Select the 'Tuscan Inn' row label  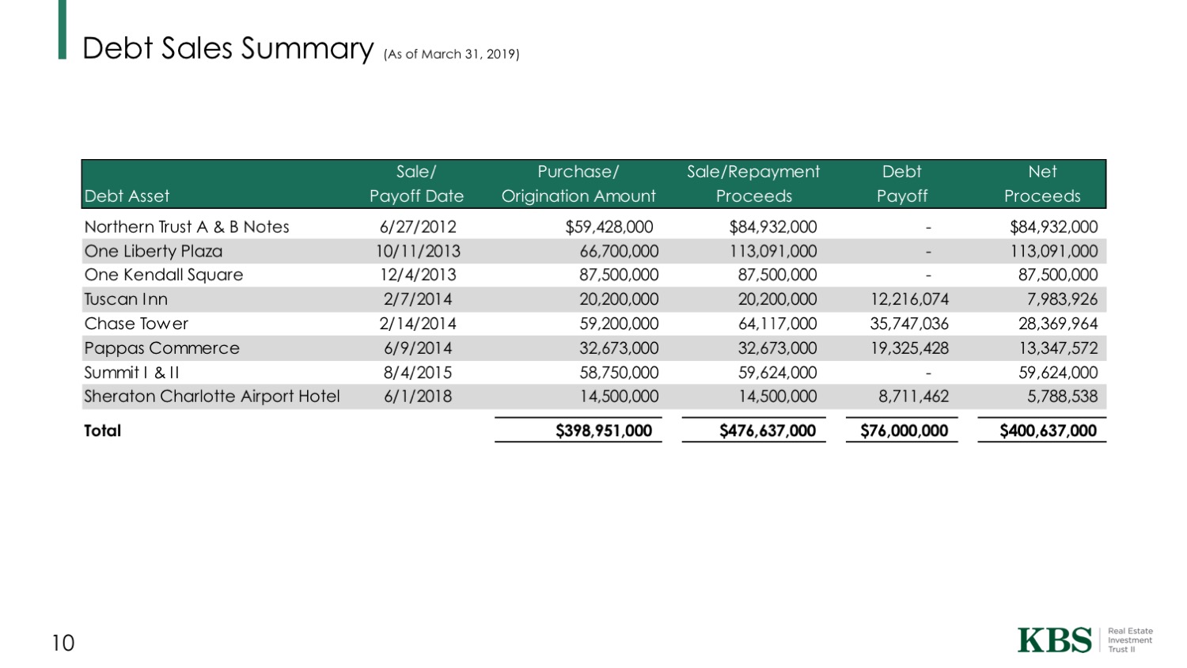pyautogui.click(x=126, y=299)
